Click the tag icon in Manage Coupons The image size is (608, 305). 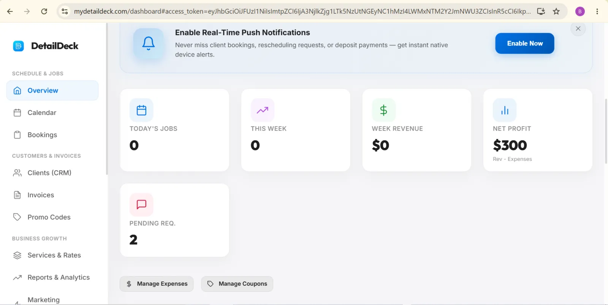click(x=210, y=284)
